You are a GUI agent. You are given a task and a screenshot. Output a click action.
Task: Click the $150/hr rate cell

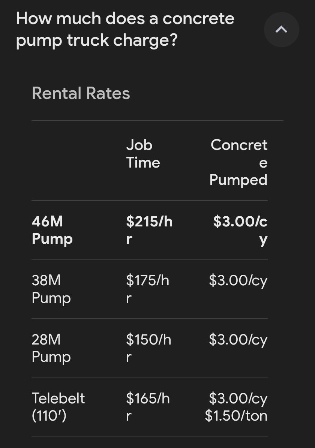[x=148, y=348]
